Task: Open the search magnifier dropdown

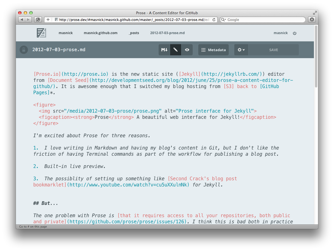Action: click(x=223, y=20)
